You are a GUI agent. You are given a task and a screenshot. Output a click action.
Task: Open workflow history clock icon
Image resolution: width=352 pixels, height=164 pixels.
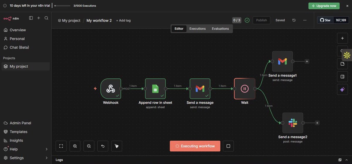pos(294,20)
